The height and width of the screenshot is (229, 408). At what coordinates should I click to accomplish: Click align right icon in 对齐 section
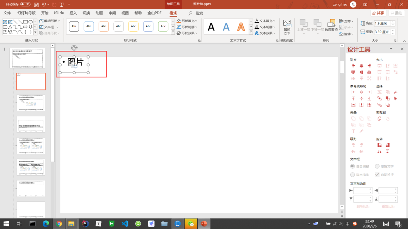coord(369,66)
